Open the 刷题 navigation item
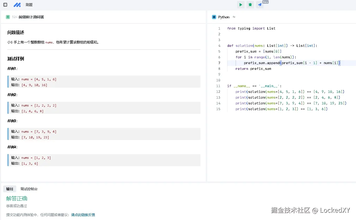The image size is (356, 220). tap(29, 5)
